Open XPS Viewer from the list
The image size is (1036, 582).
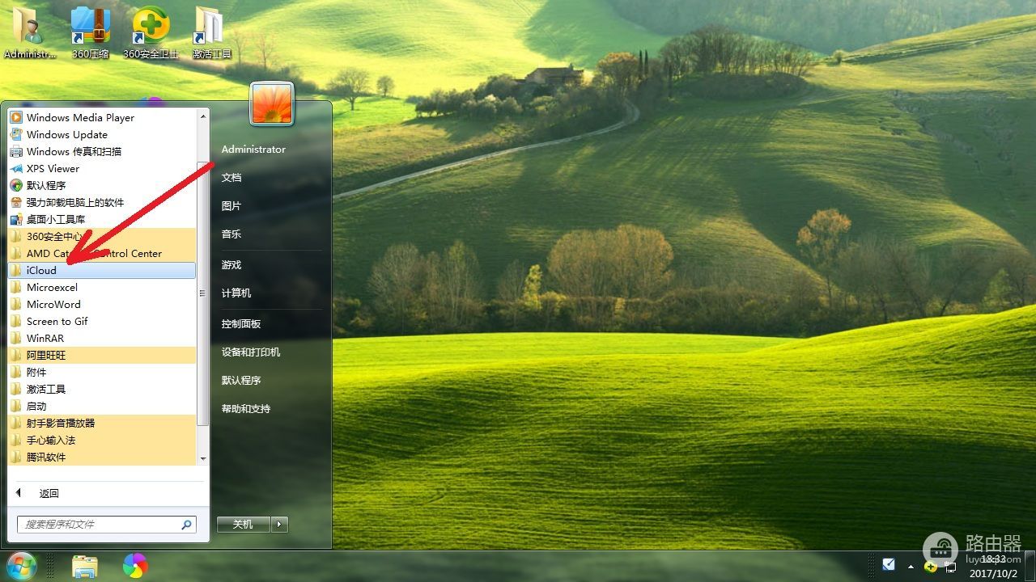pyautogui.click(x=102, y=168)
